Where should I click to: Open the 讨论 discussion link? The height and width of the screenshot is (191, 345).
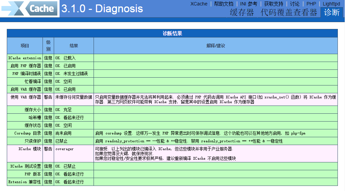pos(295,4)
